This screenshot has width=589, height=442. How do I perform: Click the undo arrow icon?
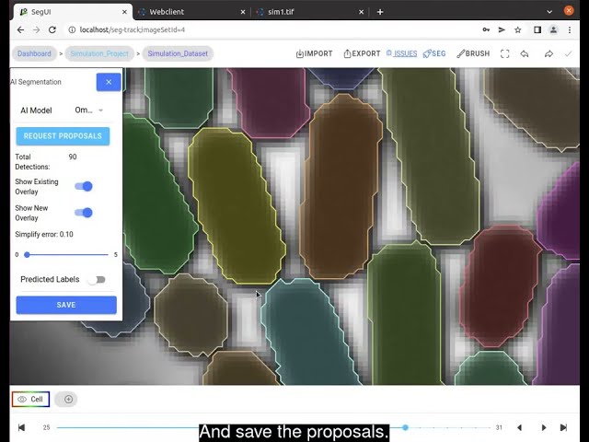pos(525,53)
